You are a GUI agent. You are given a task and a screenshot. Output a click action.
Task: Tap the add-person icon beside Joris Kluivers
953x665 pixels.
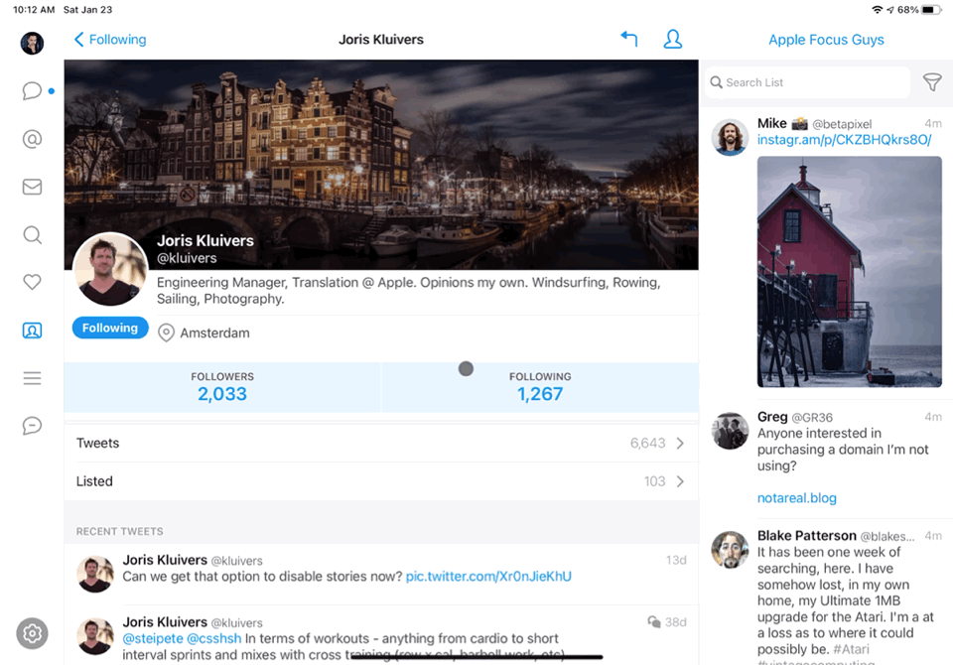pos(673,39)
